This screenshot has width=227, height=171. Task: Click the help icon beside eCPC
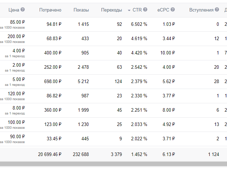coord(173,10)
